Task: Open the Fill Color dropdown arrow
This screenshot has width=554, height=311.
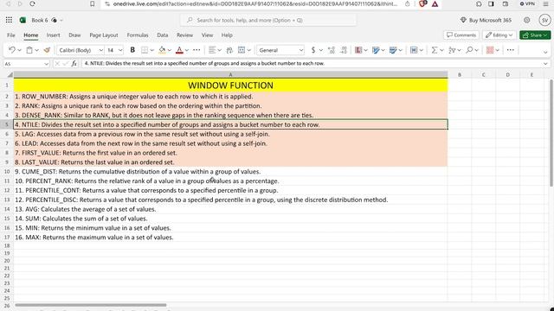Action: [170, 50]
